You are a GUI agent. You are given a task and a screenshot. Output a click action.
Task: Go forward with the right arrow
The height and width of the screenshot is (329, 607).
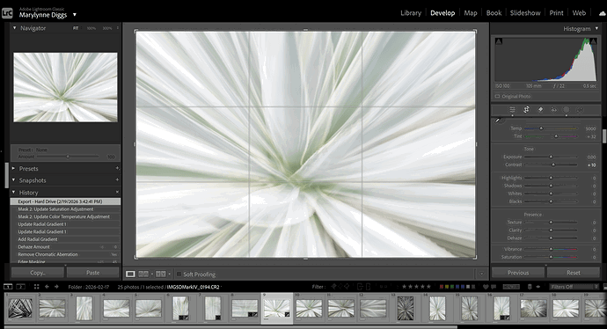coord(56,287)
